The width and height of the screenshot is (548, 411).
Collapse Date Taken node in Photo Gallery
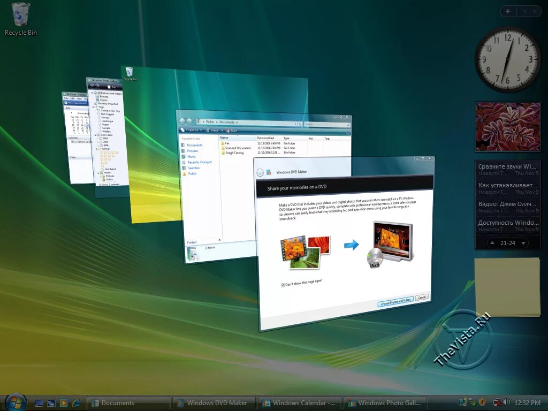point(95,134)
